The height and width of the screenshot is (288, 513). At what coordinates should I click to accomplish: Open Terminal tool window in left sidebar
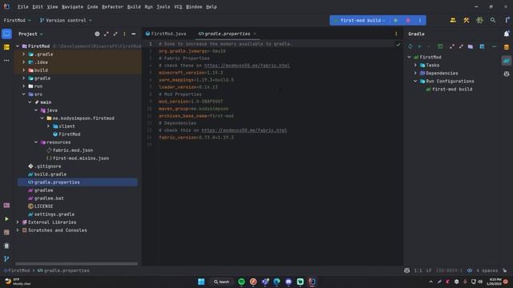[6, 232]
